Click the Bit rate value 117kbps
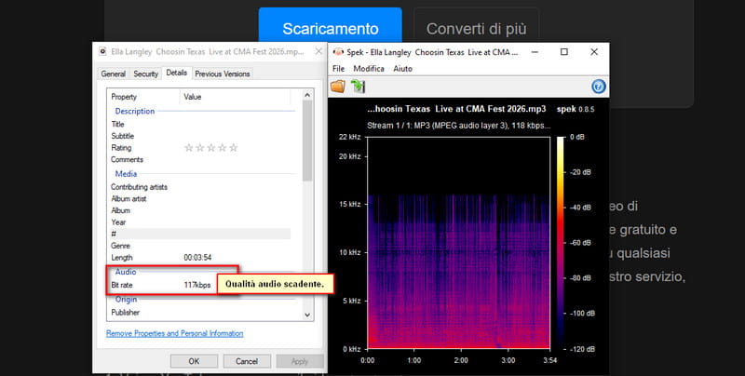Screen dimensions: 745x376 [197, 285]
